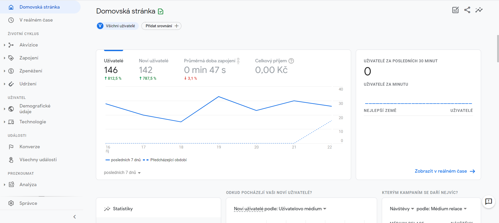Select the Všichni uživatelé segment chip

pyautogui.click(x=117, y=26)
